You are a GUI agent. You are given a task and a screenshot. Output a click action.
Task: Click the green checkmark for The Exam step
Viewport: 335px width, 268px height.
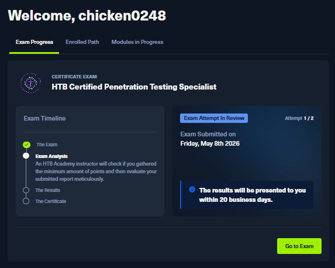click(26, 145)
